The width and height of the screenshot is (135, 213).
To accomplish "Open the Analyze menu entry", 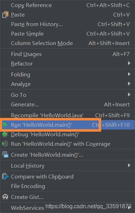I will [x=67, y=84].
